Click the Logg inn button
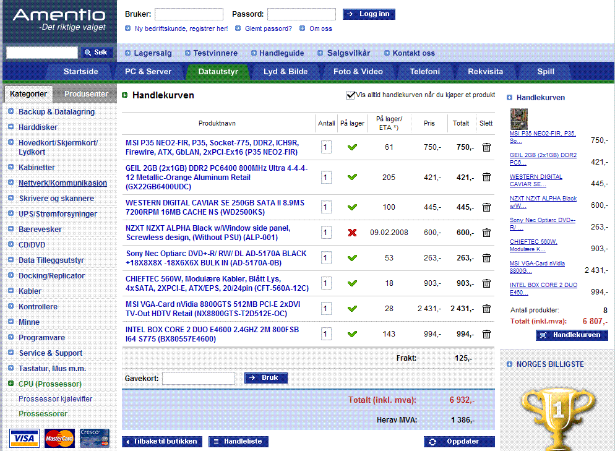Viewport: 615px width, 451px height. [x=369, y=14]
